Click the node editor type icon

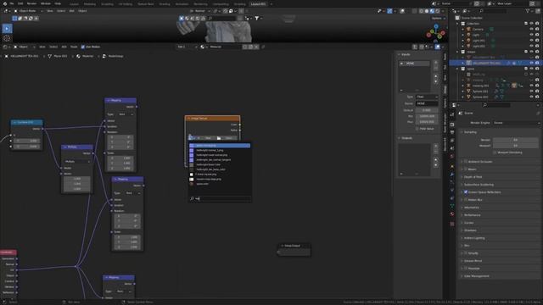coord(6,47)
